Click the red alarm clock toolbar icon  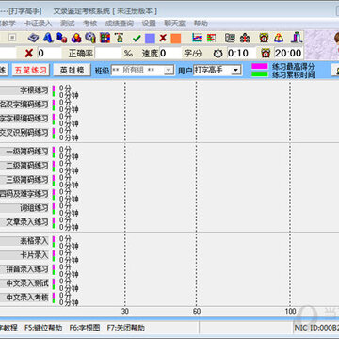264,38
